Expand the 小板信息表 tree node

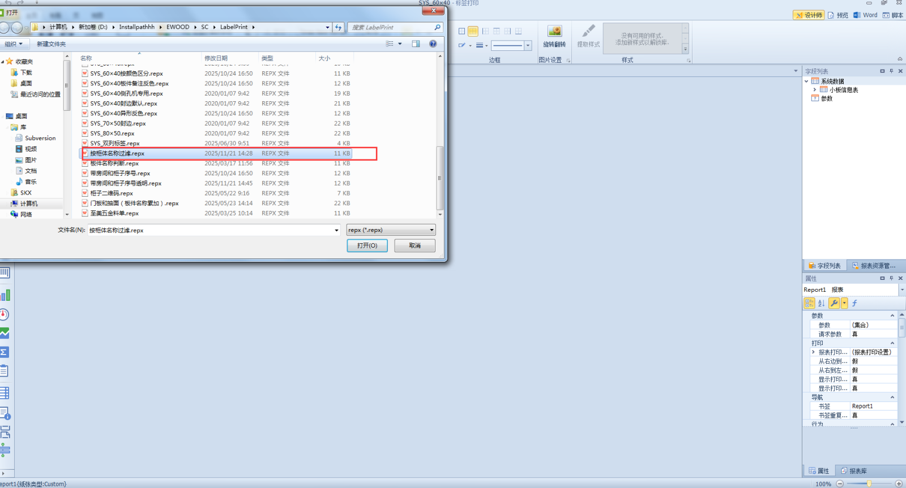(x=815, y=90)
